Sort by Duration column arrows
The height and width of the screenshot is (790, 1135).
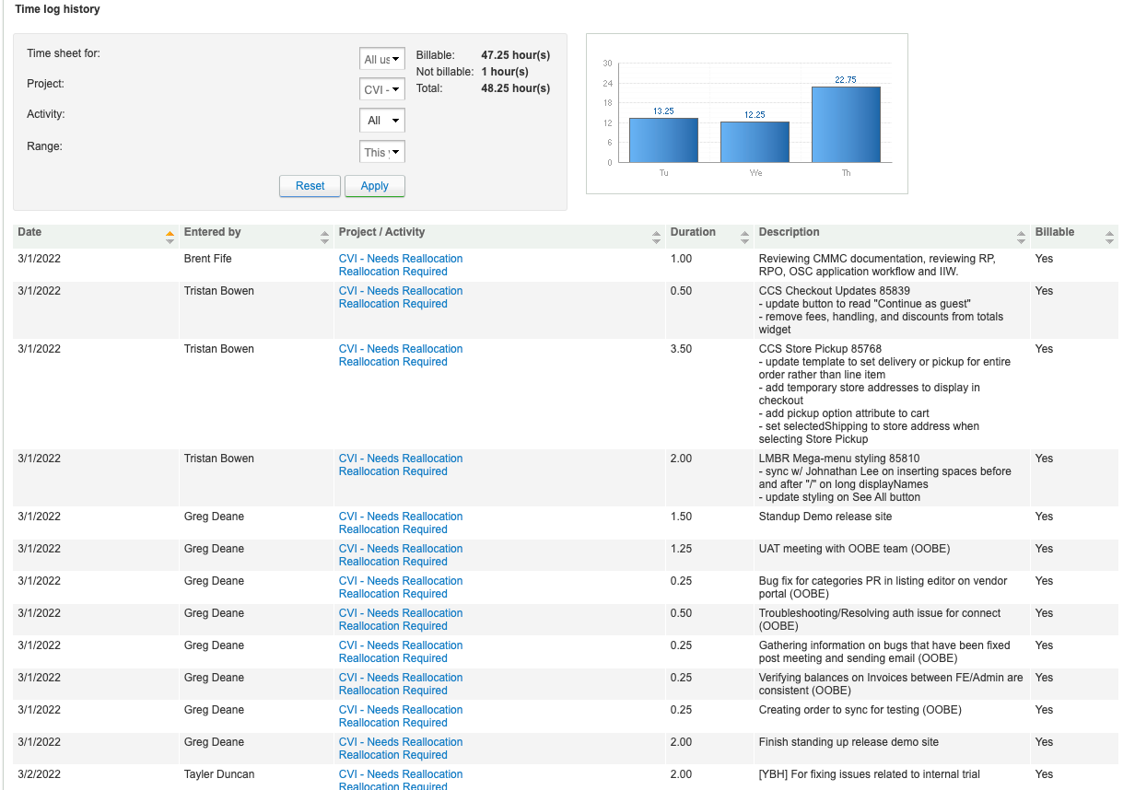744,237
